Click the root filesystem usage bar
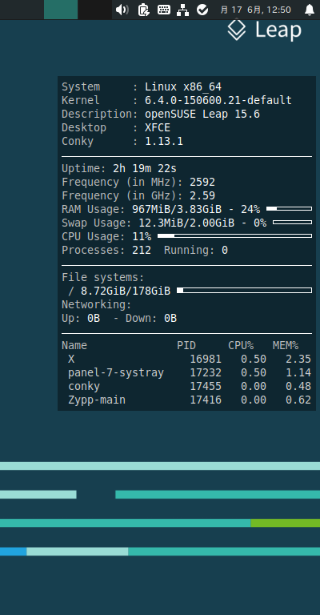The width and height of the screenshot is (320, 615). (x=245, y=290)
